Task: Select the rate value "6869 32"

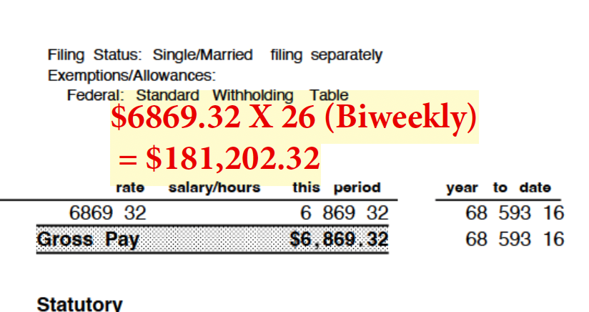Action: [107, 213]
